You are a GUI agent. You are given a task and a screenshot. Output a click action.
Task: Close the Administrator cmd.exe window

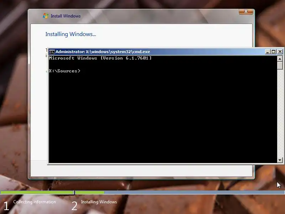pos(280,52)
